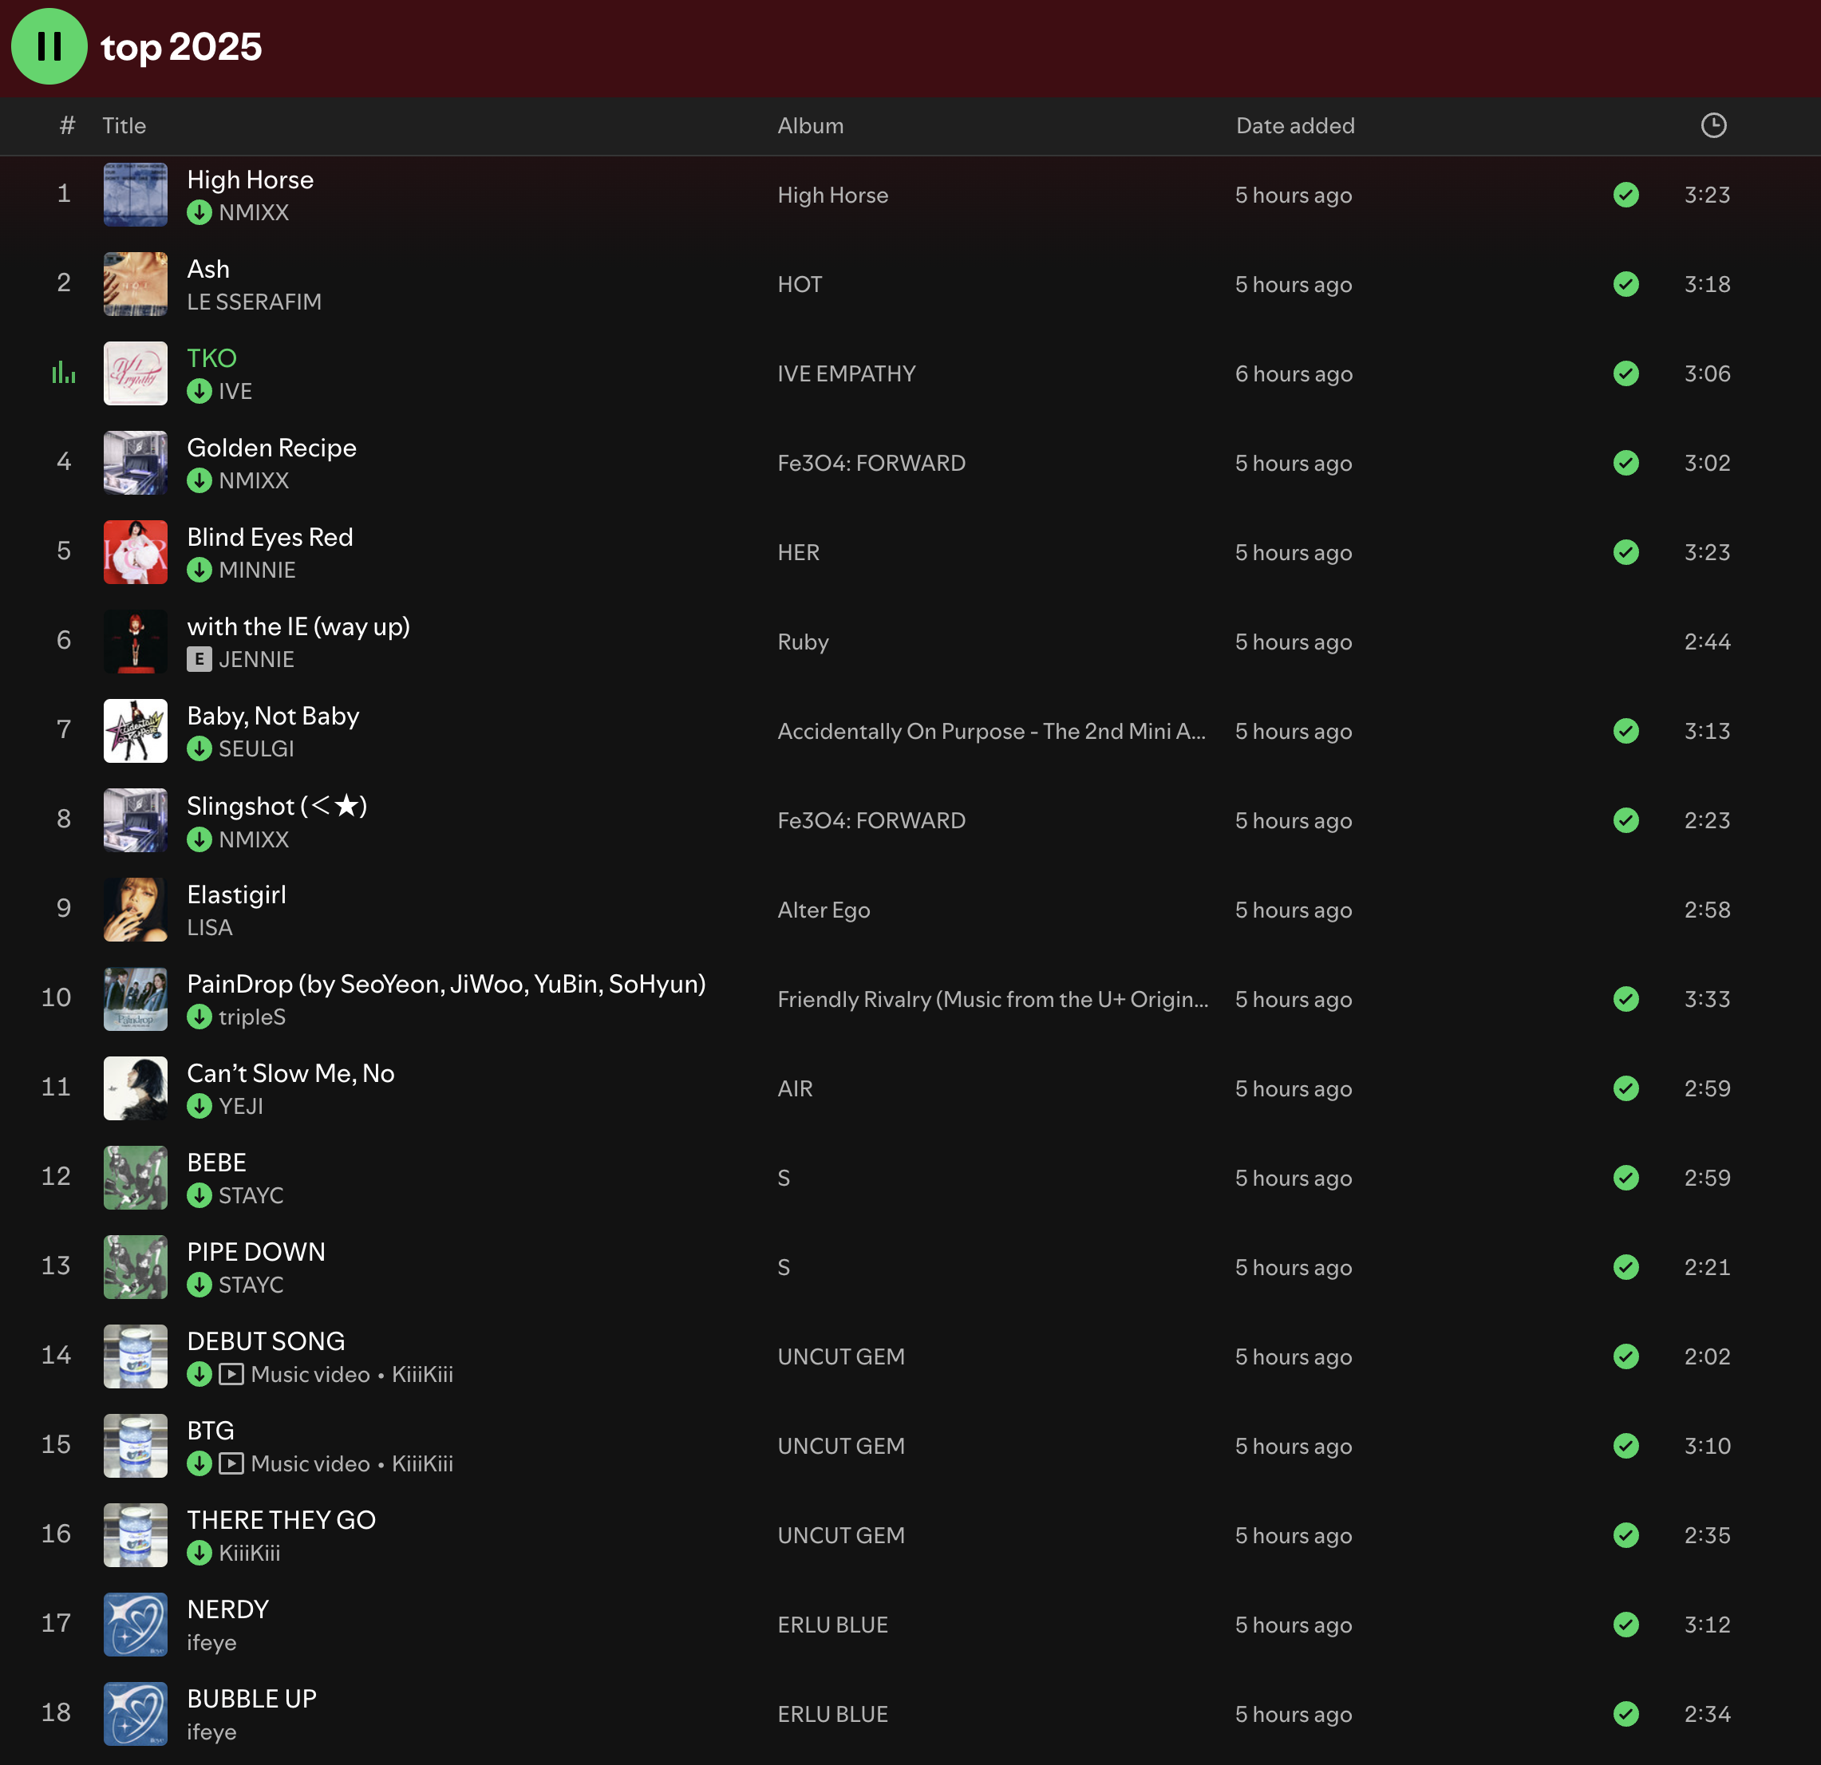This screenshot has width=1821, height=1765.
Task: Click downloaded icon on BTG row
Action: tap(199, 1463)
